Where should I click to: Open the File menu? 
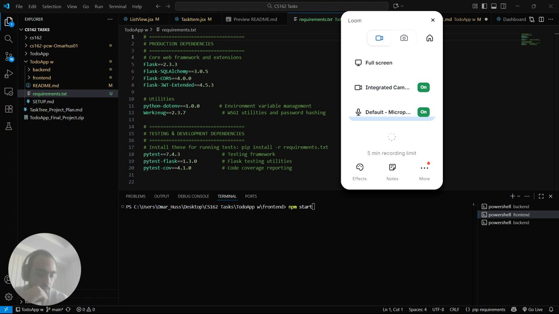click(x=19, y=7)
